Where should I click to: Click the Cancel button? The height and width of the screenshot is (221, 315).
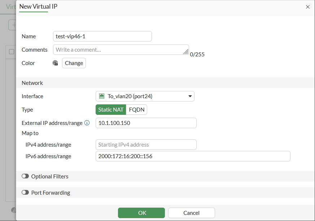point(191,213)
